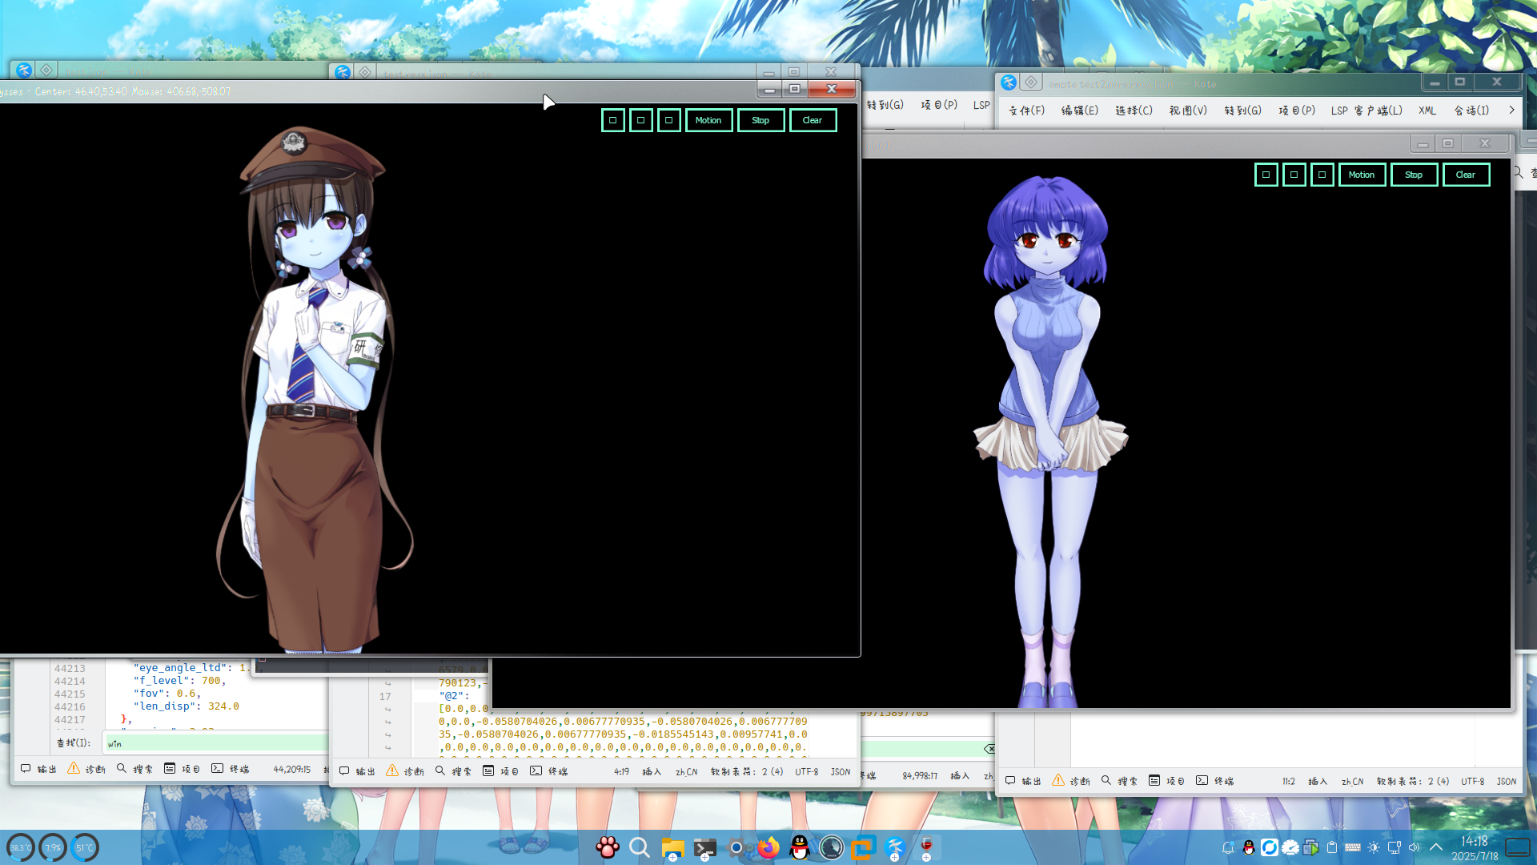The width and height of the screenshot is (1537, 865).
Task: Click JSON syntax mode in middle Kate status bar
Action: (x=841, y=772)
